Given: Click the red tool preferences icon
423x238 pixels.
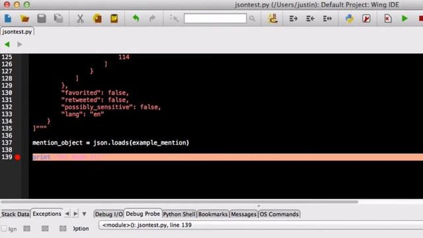Looking at the screenshot, I should (x=366, y=19).
